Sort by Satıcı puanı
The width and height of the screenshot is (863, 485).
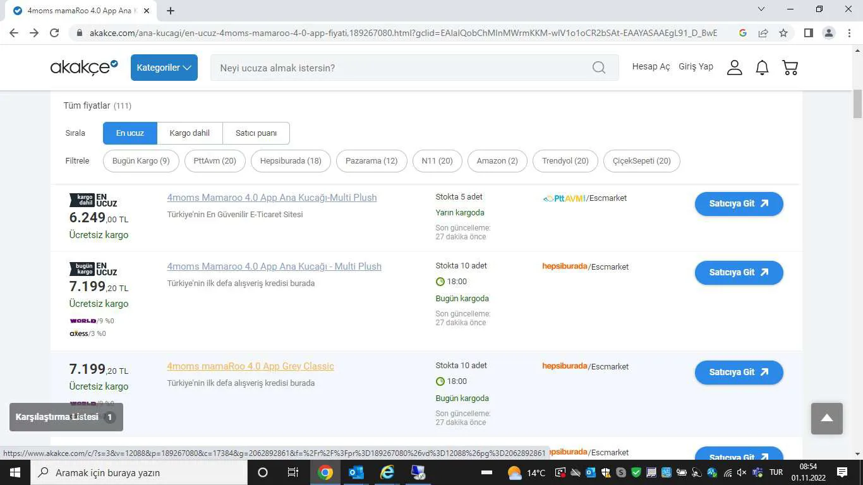pyautogui.click(x=256, y=133)
